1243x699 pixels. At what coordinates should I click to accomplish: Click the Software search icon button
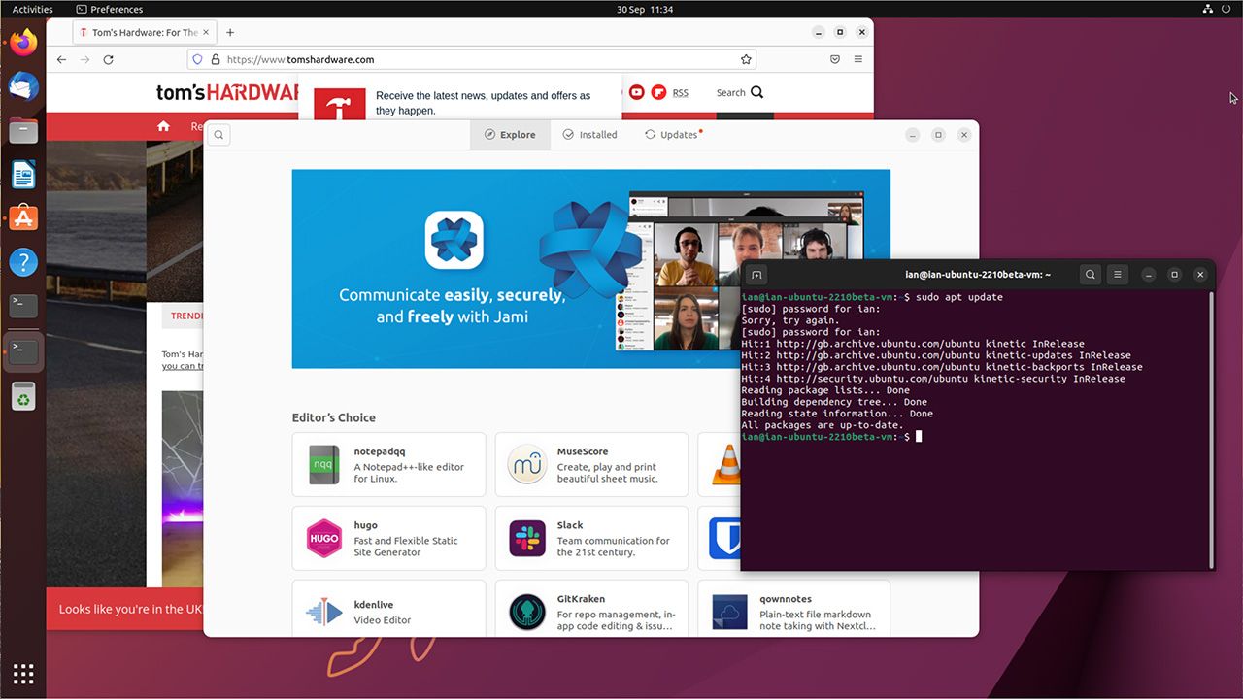(219, 135)
